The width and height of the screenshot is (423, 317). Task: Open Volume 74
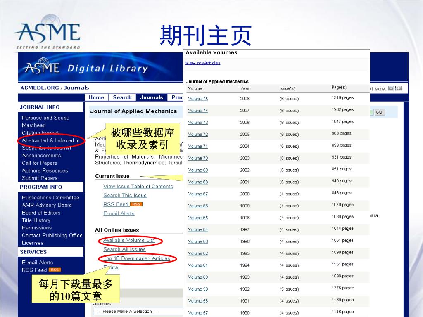pyautogui.click(x=198, y=111)
